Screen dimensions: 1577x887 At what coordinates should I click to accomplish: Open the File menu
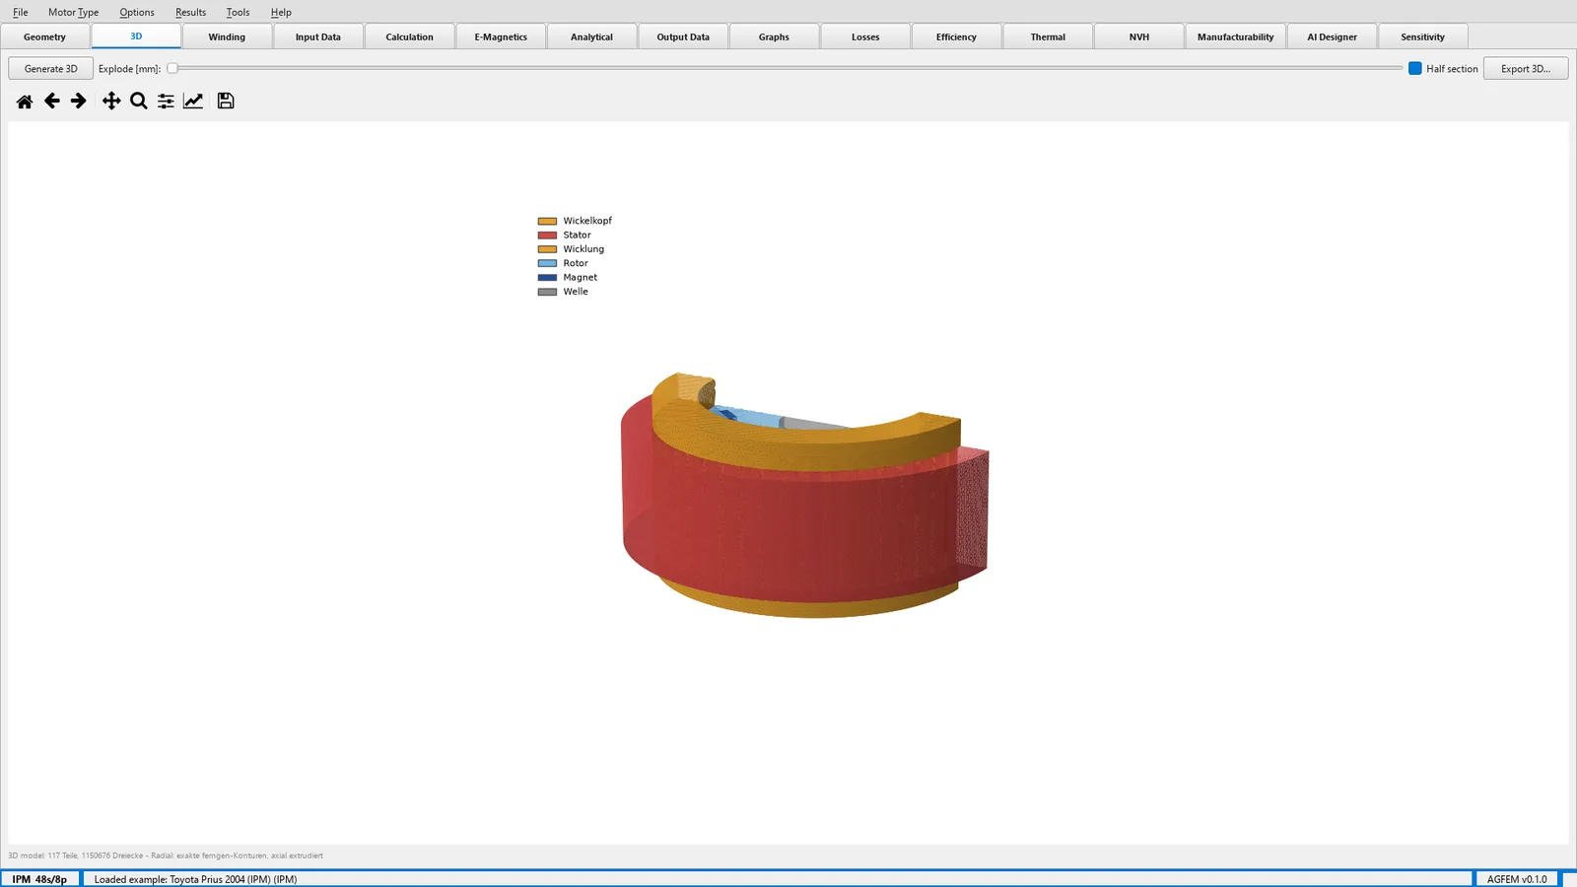[x=21, y=12]
